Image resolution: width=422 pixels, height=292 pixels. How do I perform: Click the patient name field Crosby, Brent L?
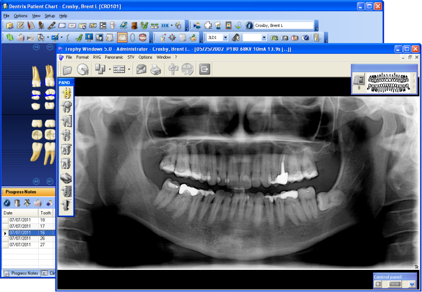pos(283,25)
